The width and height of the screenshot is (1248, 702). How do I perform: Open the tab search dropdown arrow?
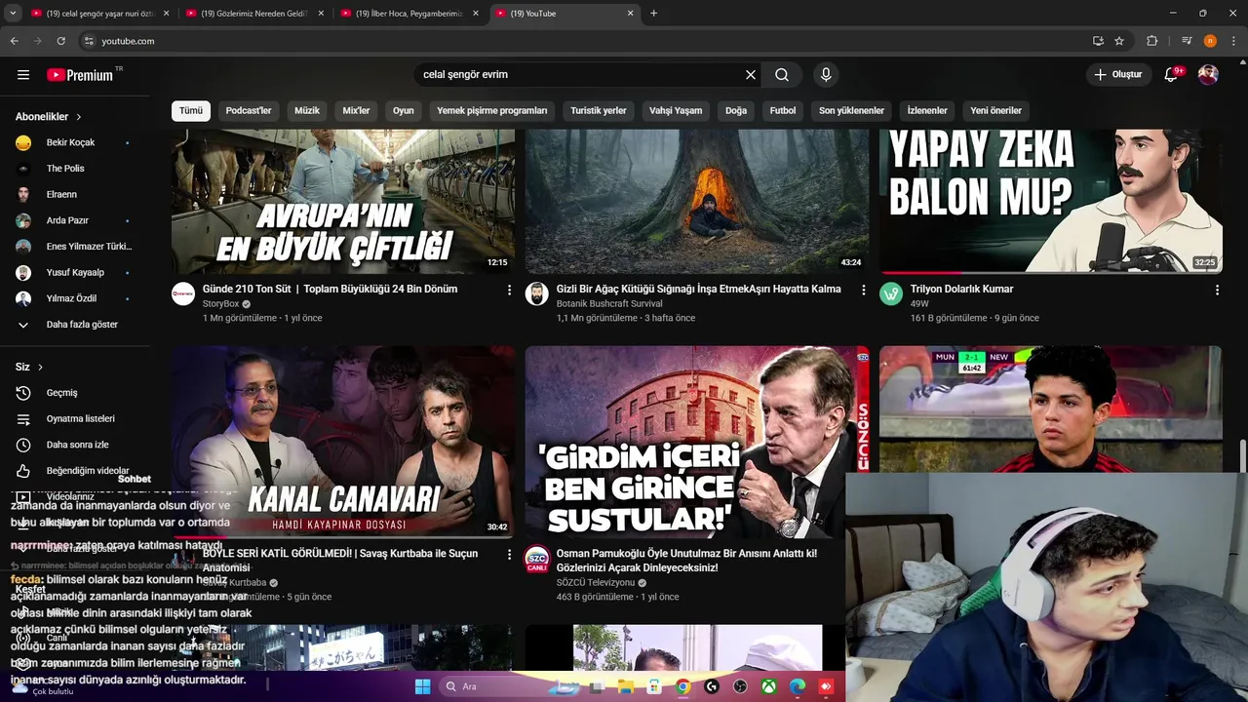(13, 14)
